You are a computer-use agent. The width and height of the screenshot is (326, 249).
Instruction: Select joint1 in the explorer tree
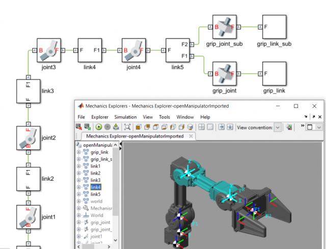(x=96, y=236)
